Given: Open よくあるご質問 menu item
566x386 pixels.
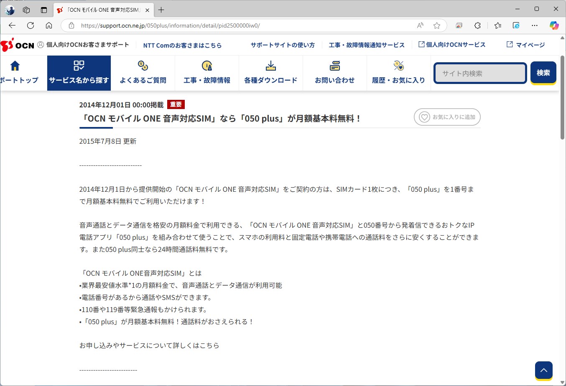Looking at the screenshot, I should coord(143,73).
